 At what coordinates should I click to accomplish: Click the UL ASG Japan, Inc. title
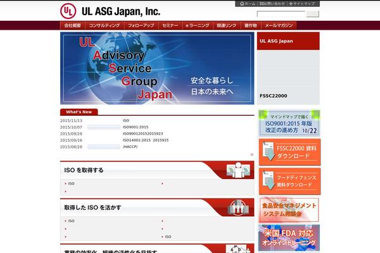121,11
